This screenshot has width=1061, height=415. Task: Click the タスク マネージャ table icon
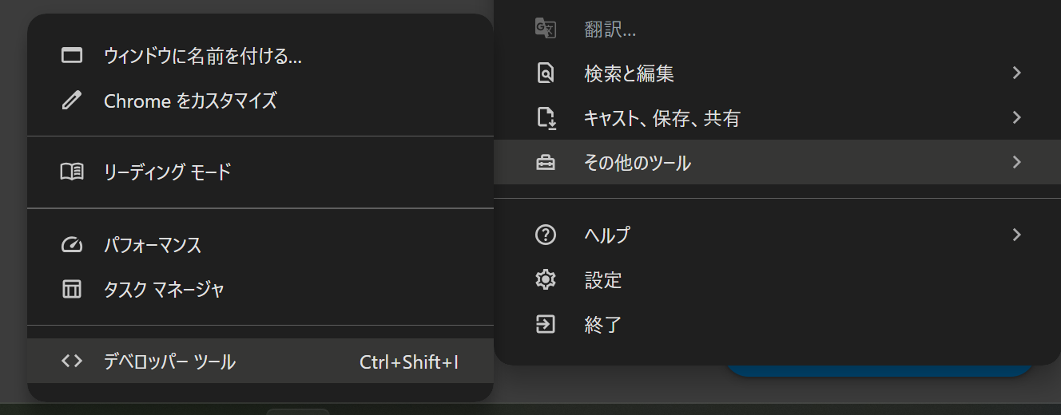point(72,289)
